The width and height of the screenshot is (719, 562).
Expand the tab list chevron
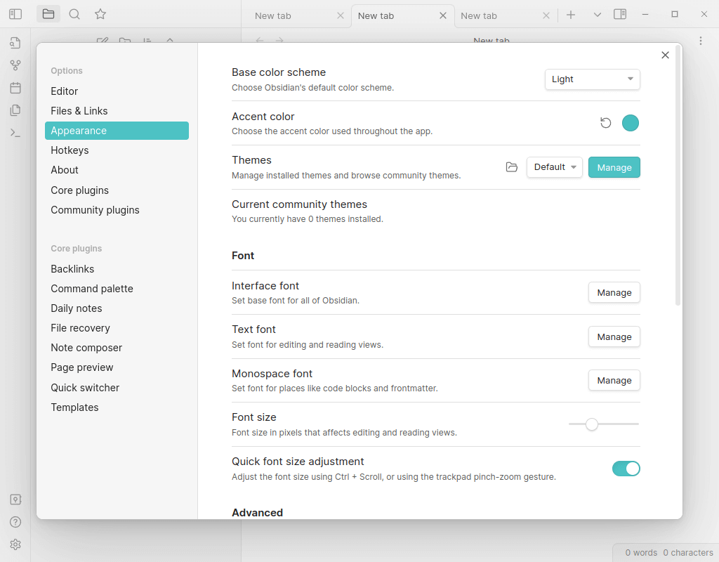coord(598,15)
